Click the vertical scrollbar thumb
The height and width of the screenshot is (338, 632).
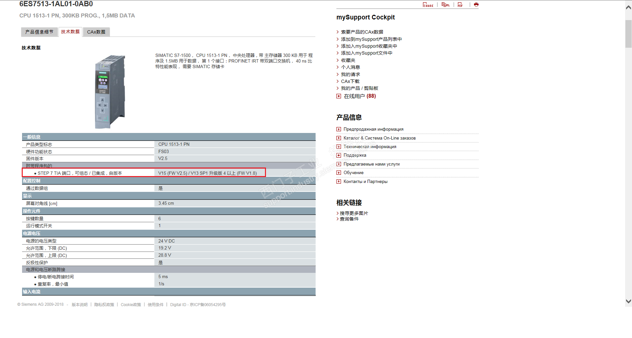click(628, 34)
